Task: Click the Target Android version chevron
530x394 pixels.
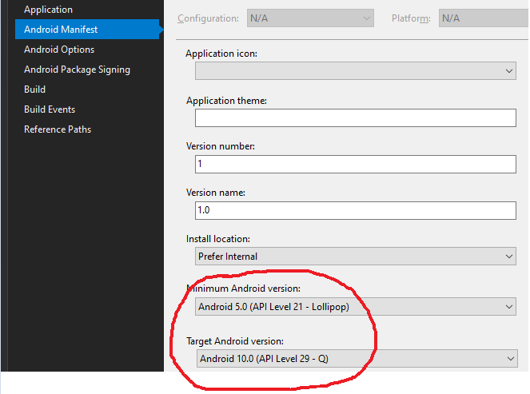Action: 511,359
